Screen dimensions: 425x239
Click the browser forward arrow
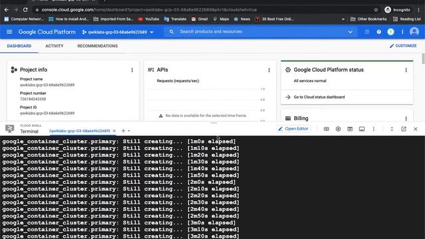[x=16, y=10]
